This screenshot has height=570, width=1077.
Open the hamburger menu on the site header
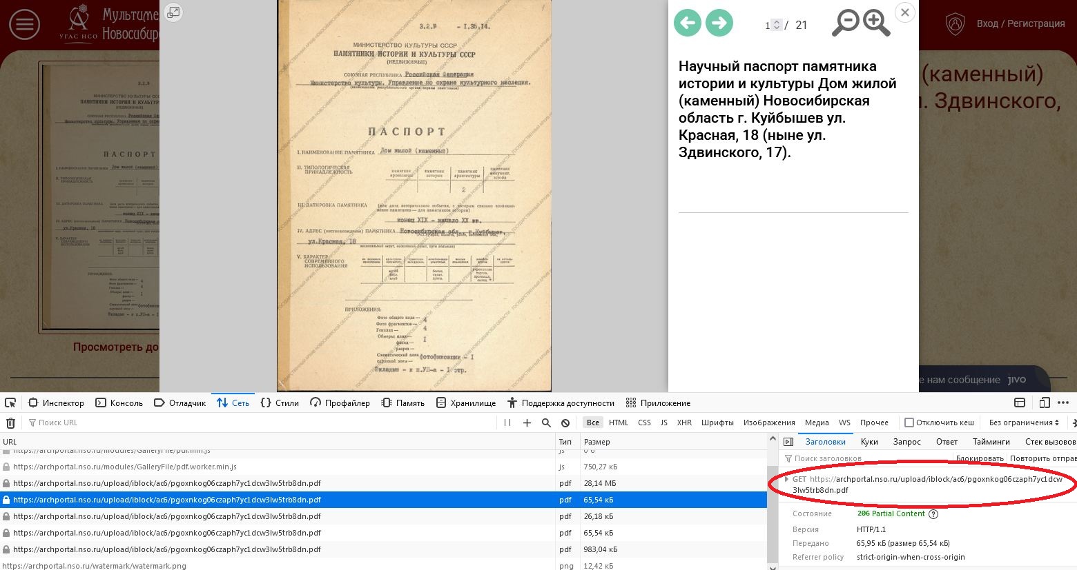point(24,25)
